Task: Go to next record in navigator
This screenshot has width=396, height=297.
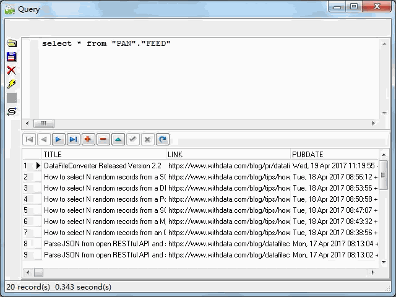Action: (x=58, y=139)
